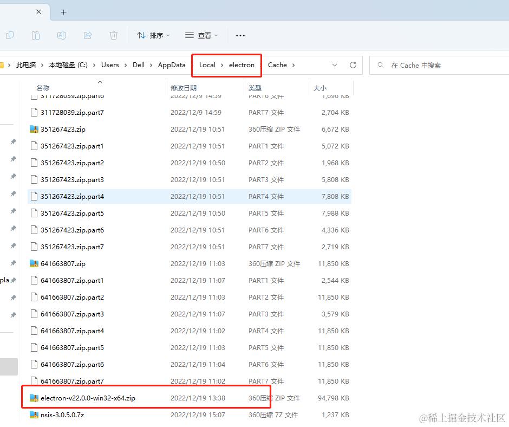Click the magnifier icon in search box
509x427 pixels.
[x=381, y=65]
